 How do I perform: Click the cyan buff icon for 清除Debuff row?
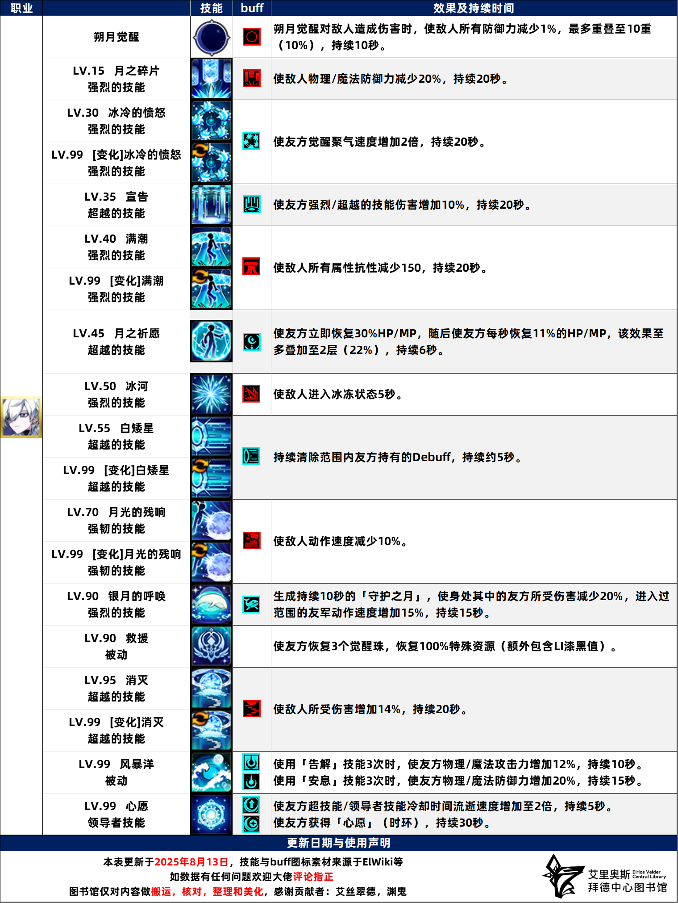[251, 456]
